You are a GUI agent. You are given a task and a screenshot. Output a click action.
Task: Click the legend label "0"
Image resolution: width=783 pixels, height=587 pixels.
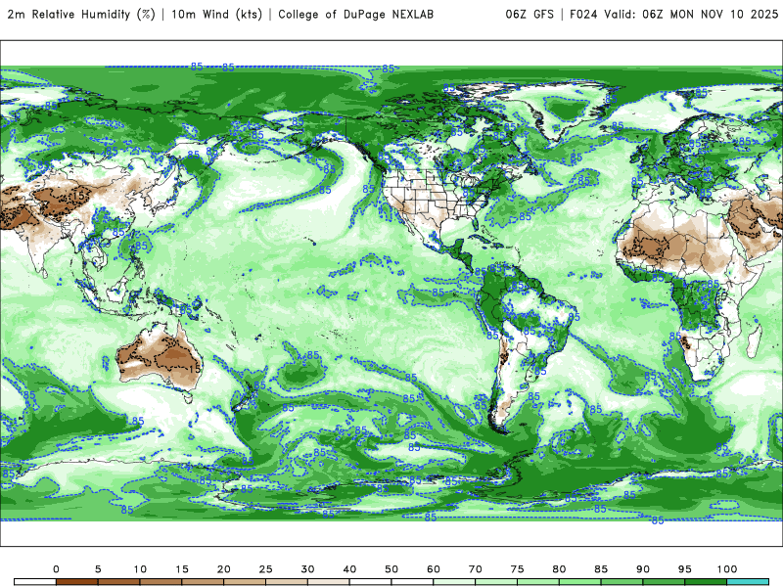(56, 569)
